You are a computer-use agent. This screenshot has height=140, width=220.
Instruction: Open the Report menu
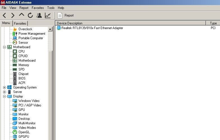(x=24, y=8)
